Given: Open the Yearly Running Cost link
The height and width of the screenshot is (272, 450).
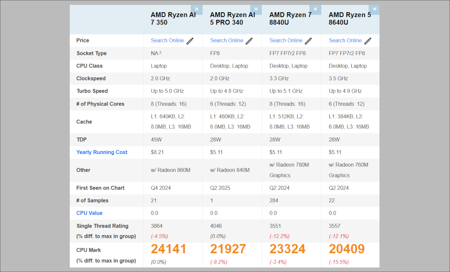Looking at the screenshot, I should [102, 152].
